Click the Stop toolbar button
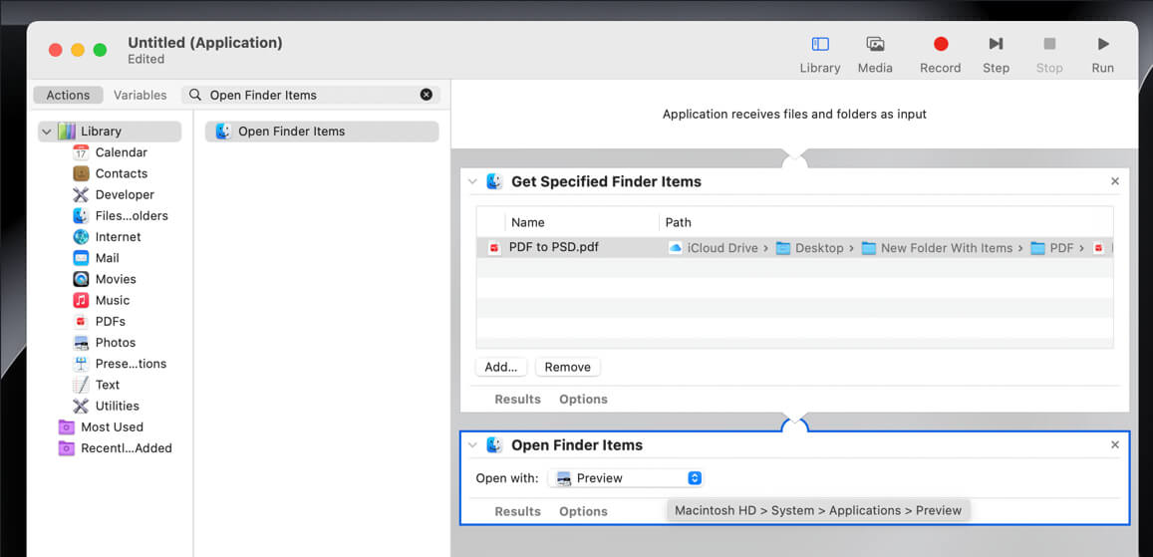Viewport: 1153px width, 557px height. click(x=1049, y=55)
